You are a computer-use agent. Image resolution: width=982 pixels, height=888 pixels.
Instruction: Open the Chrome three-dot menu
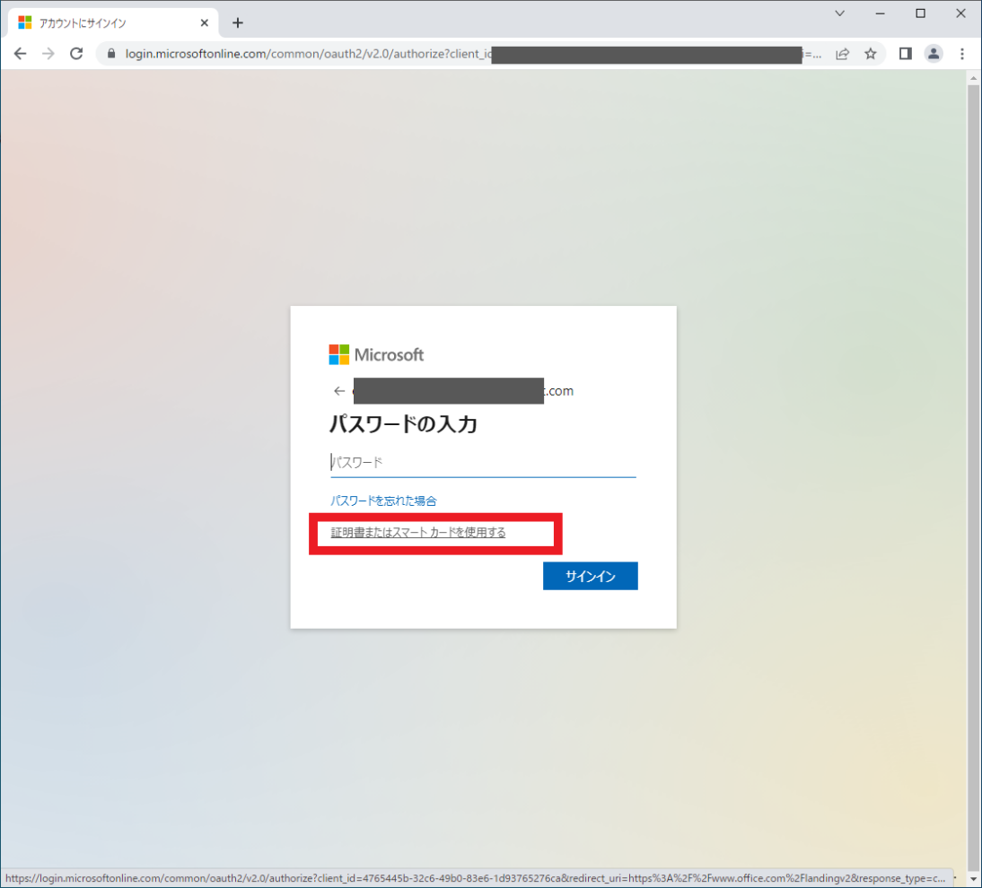click(x=962, y=54)
